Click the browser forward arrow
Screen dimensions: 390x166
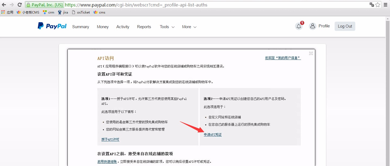(x=12, y=5)
